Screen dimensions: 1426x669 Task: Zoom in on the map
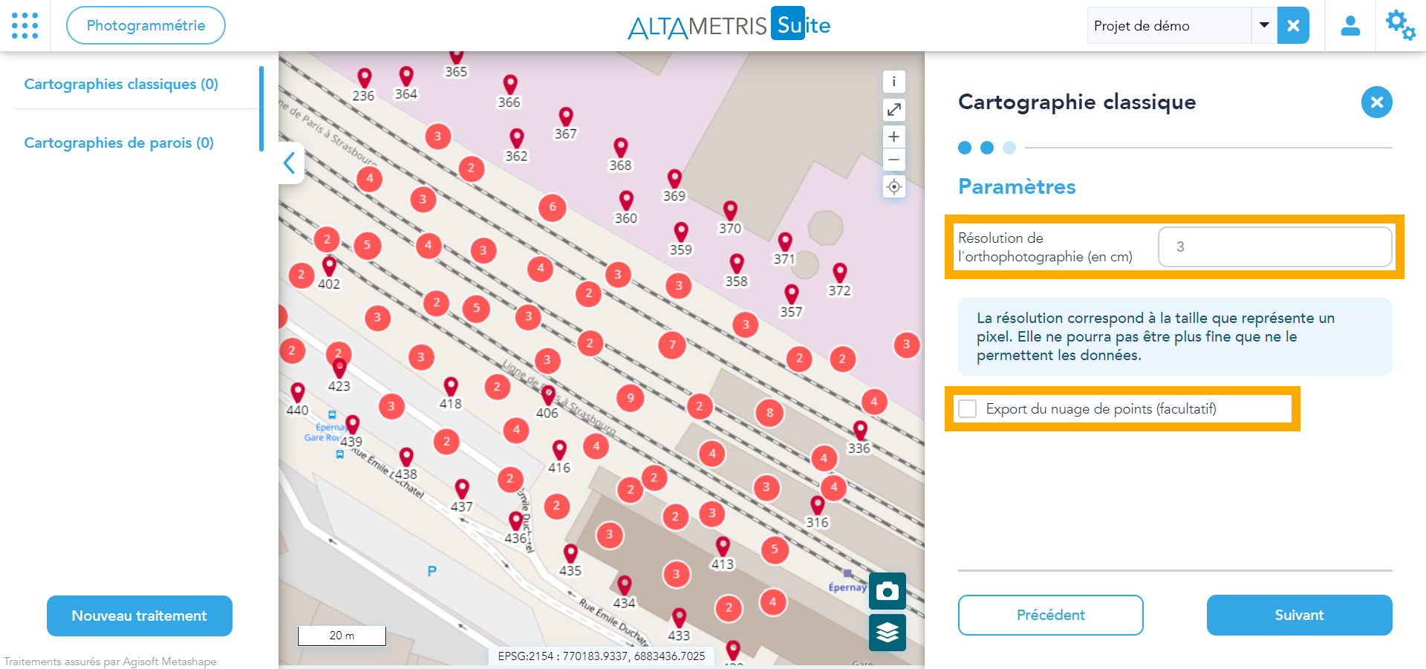[893, 137]
